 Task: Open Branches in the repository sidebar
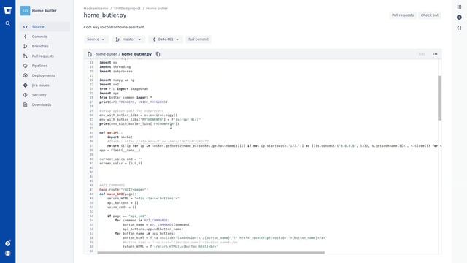click(x=45, y=46)
